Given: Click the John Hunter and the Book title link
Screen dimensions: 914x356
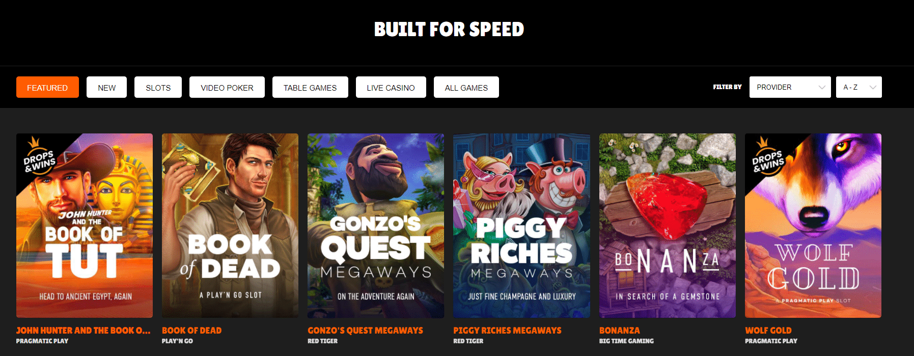Looking at the screenshot, I should pyautogui.click(x=84, y=331).
